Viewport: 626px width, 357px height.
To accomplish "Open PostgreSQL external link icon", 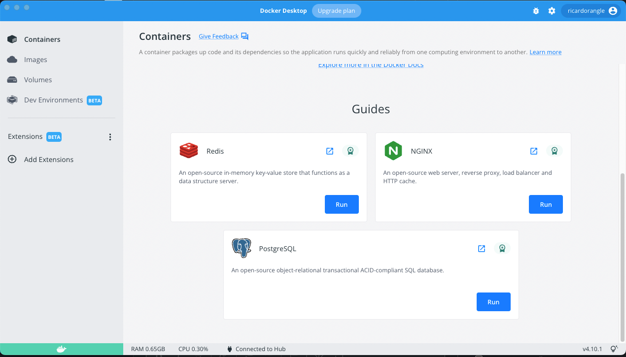I will click(x=482, y=249).
